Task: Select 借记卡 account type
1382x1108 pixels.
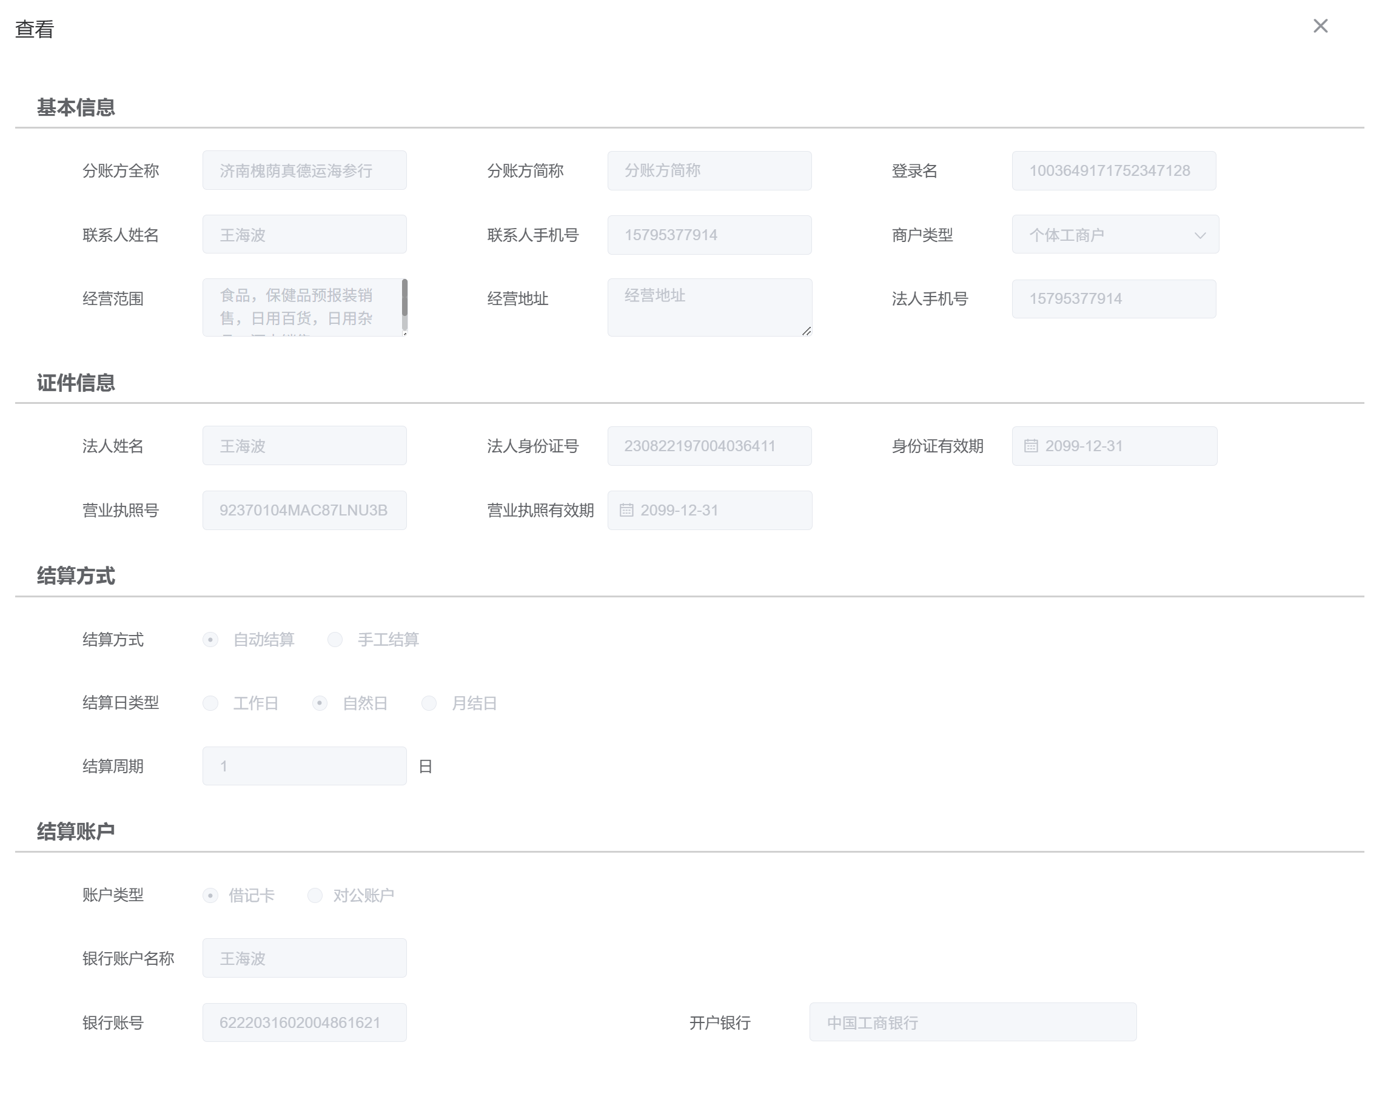Action: coord(210,895)
